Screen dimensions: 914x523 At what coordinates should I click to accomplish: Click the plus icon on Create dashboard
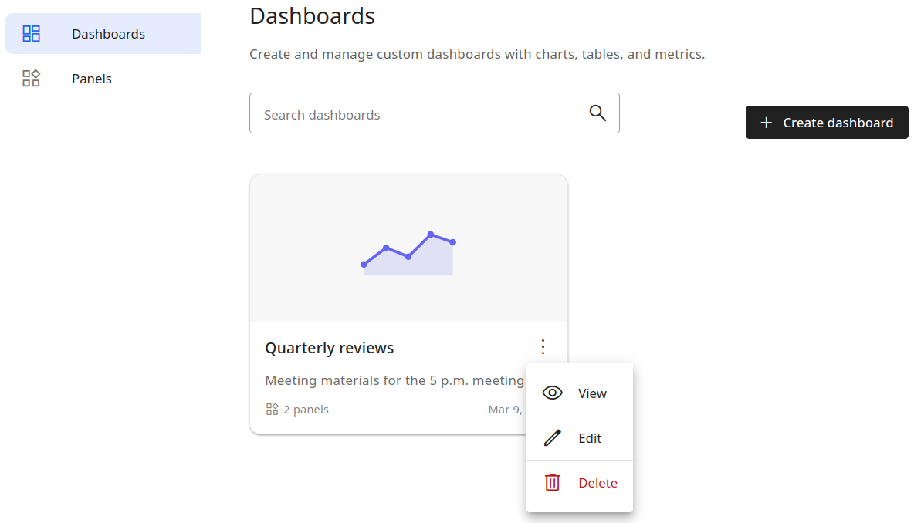click(x=766, y=123)
